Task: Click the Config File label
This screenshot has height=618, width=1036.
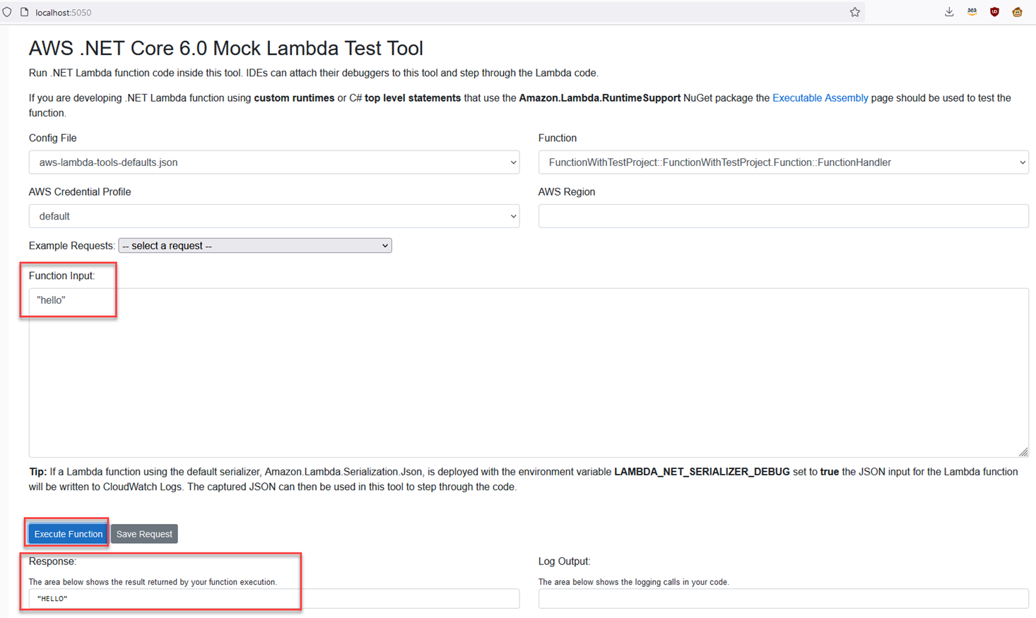Action: coord(53,138)
